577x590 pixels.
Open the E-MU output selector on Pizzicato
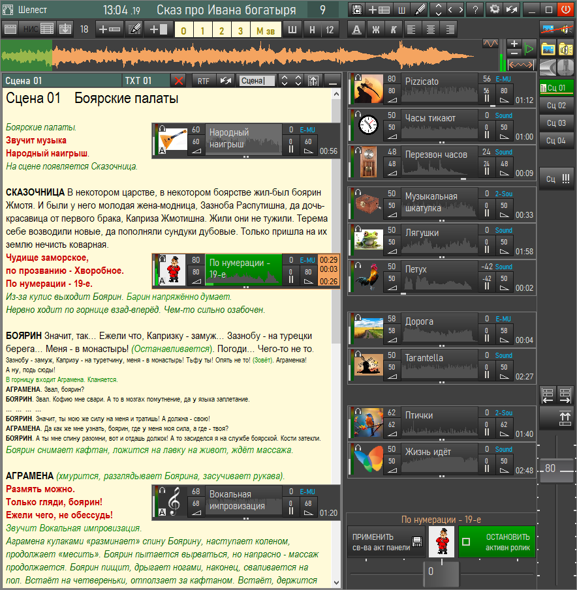tap(503, 79)
